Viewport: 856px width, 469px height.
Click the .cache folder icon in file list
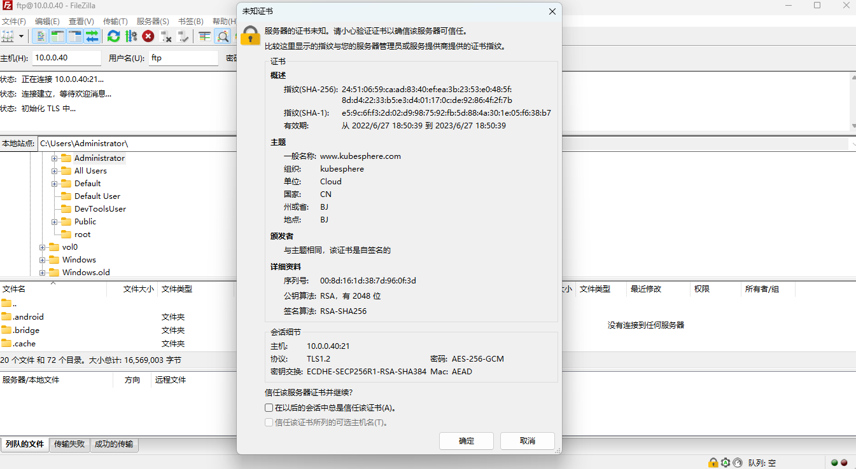pyautogui.click(x=6, y=343)
